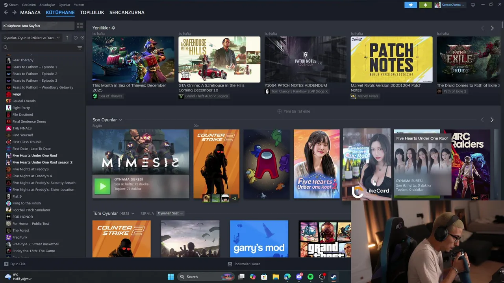Open advanced filter lines icon in search
The width and height of the screenshot is (504, 283).
click(x=80, y=48)
